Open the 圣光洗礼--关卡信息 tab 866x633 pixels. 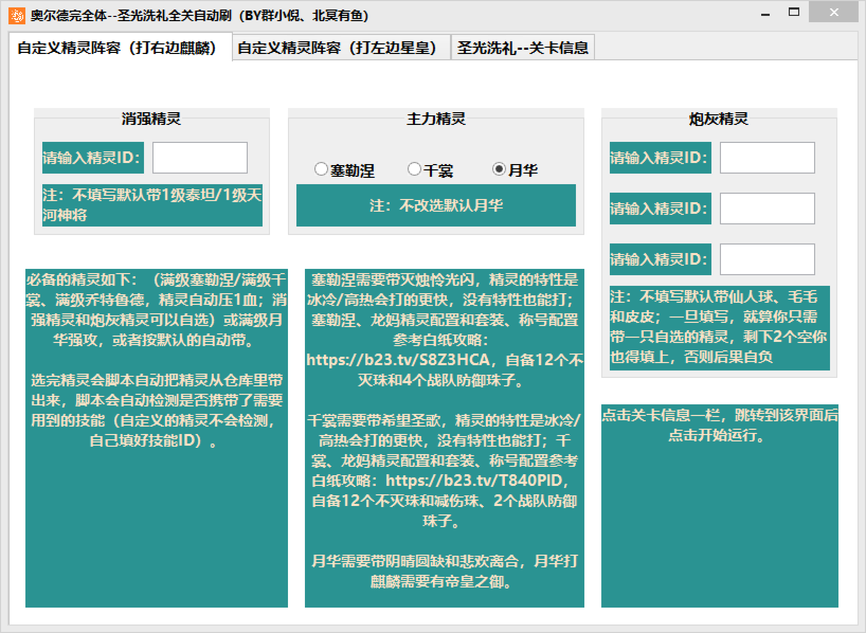[522, 48]
